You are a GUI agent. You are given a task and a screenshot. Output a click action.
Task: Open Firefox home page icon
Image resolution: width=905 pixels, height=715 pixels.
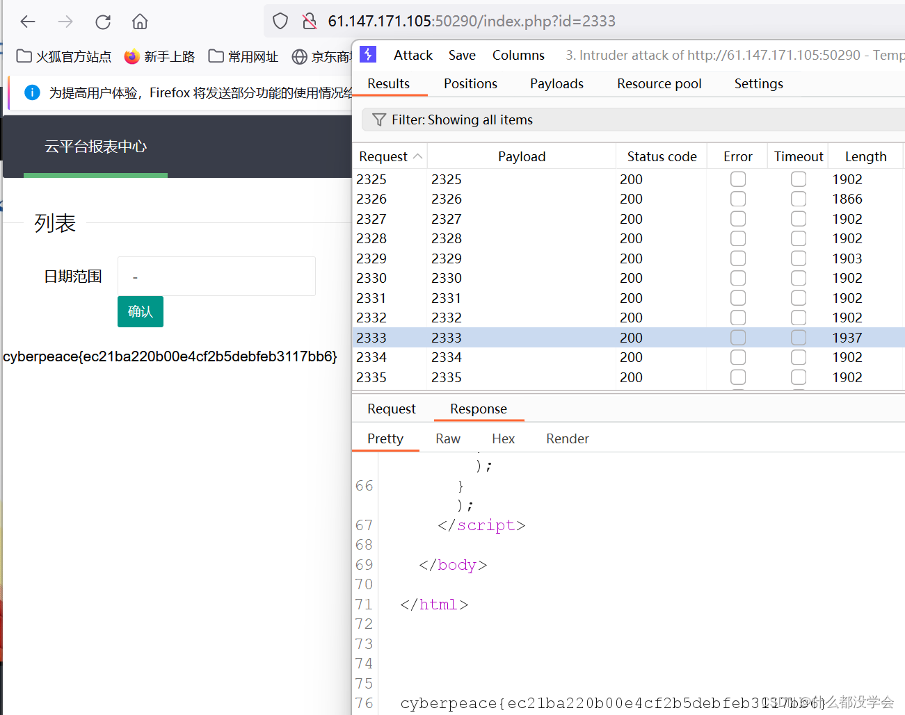[140, 22]
